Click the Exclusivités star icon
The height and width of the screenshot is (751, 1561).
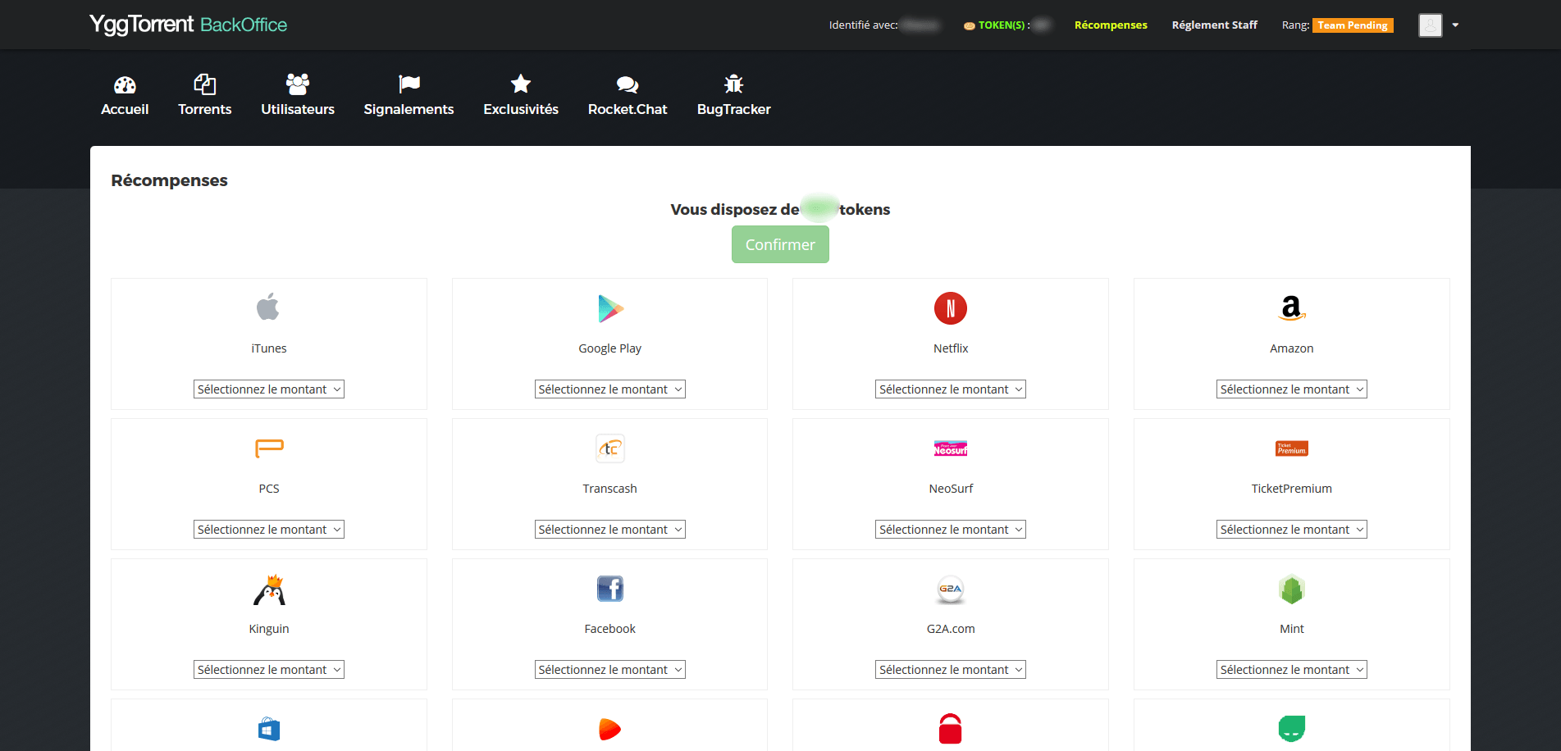(521, 84)
